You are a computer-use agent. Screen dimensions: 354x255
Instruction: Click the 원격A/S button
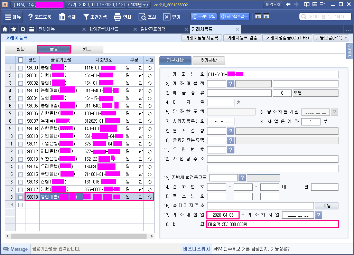pos(273,4)
